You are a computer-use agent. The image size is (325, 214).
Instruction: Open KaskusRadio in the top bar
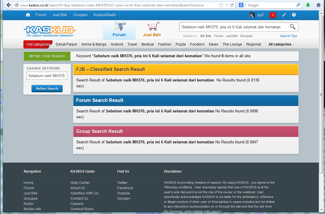click(105, 15)
